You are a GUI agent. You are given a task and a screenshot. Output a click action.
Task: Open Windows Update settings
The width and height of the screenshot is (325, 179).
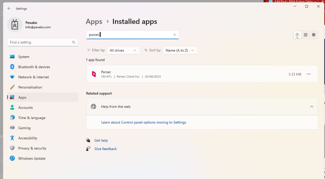point(43,158)
